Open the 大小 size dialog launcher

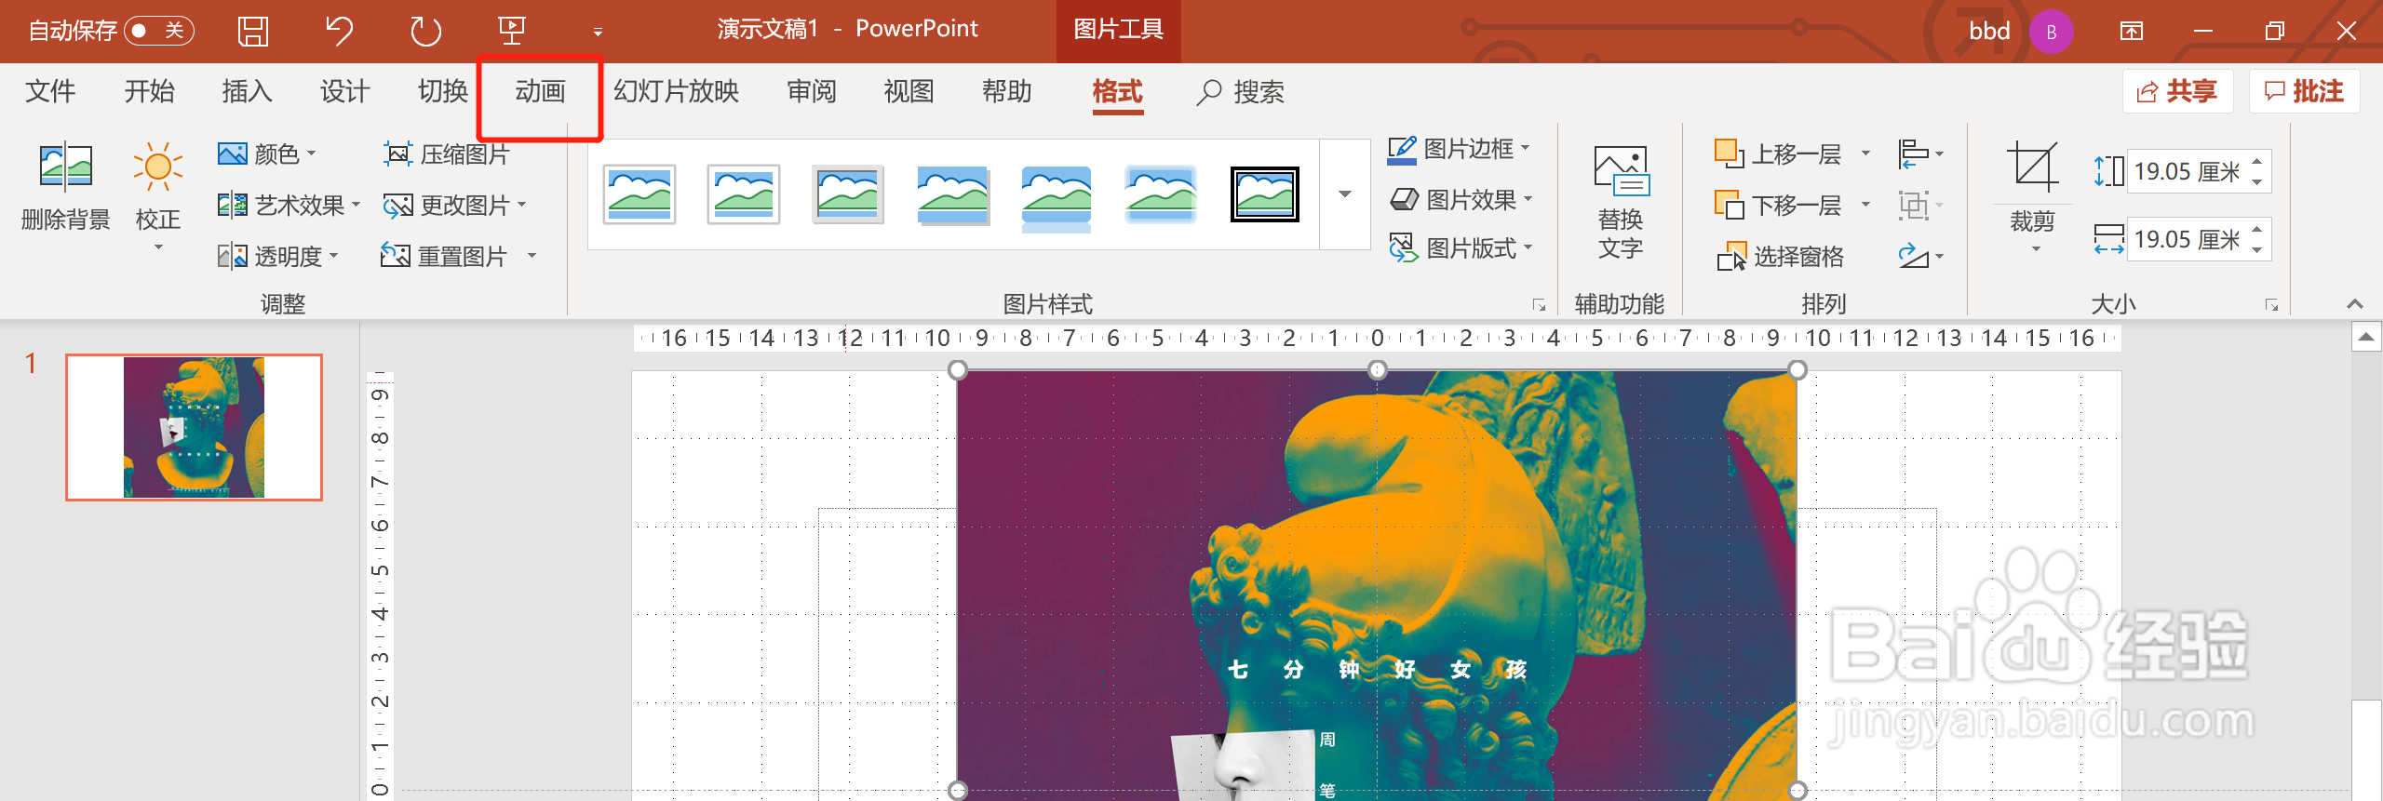click(x=2272, y=305)
